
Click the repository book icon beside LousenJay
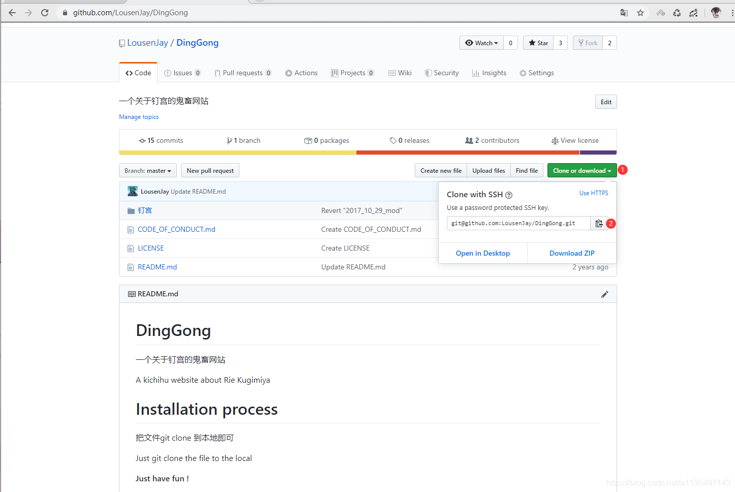pyautogui.click(x=122, y=43)
